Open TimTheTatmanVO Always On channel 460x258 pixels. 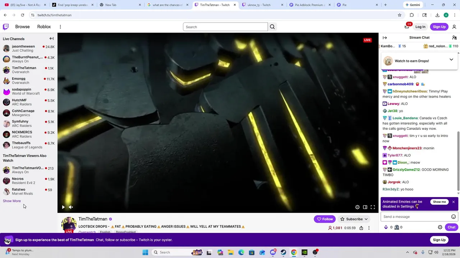click(29, 170)
